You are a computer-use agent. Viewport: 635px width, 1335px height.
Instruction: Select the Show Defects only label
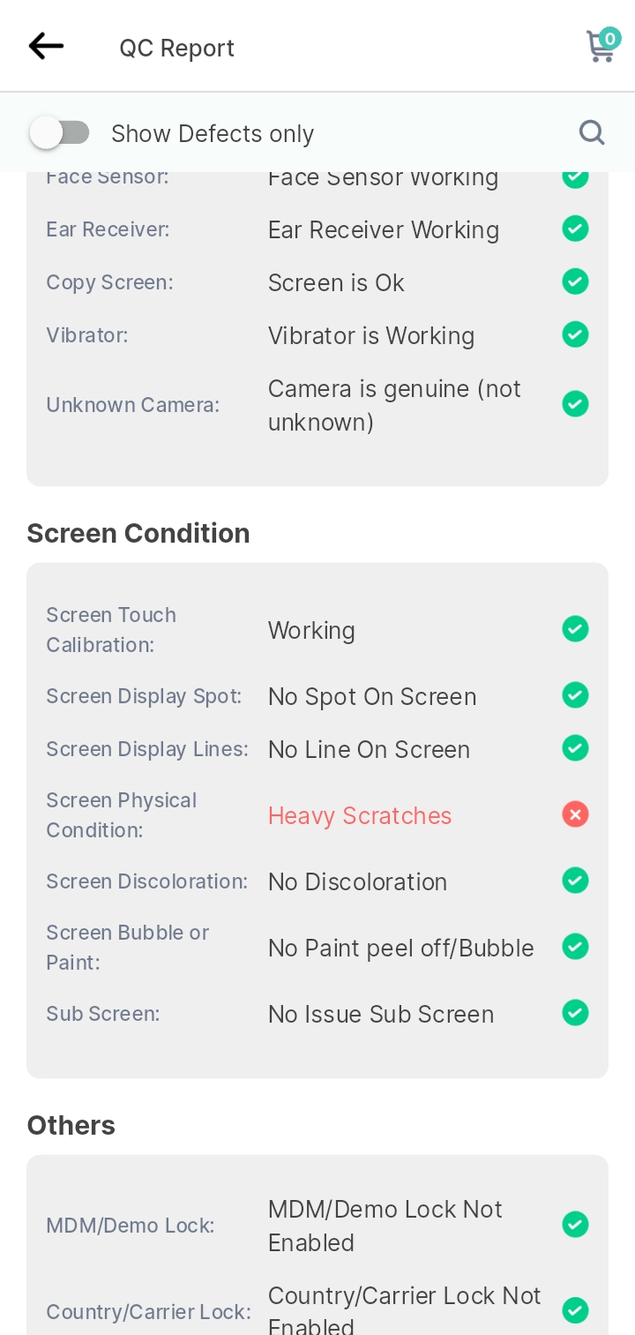tap(213, 133)
